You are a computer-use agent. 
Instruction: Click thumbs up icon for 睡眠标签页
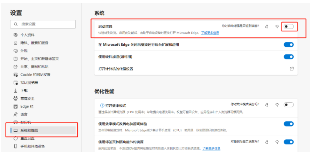coord(267,142)
